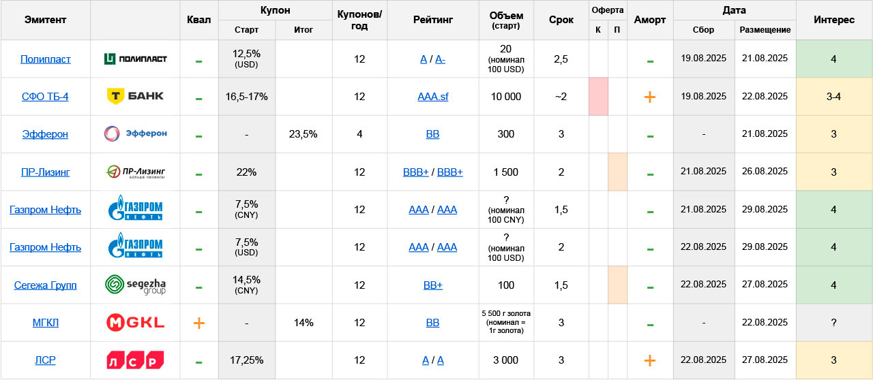The image size is (873, 380).
Task: Open the A- rating link for Полипласт
Action: coord(441,59)
